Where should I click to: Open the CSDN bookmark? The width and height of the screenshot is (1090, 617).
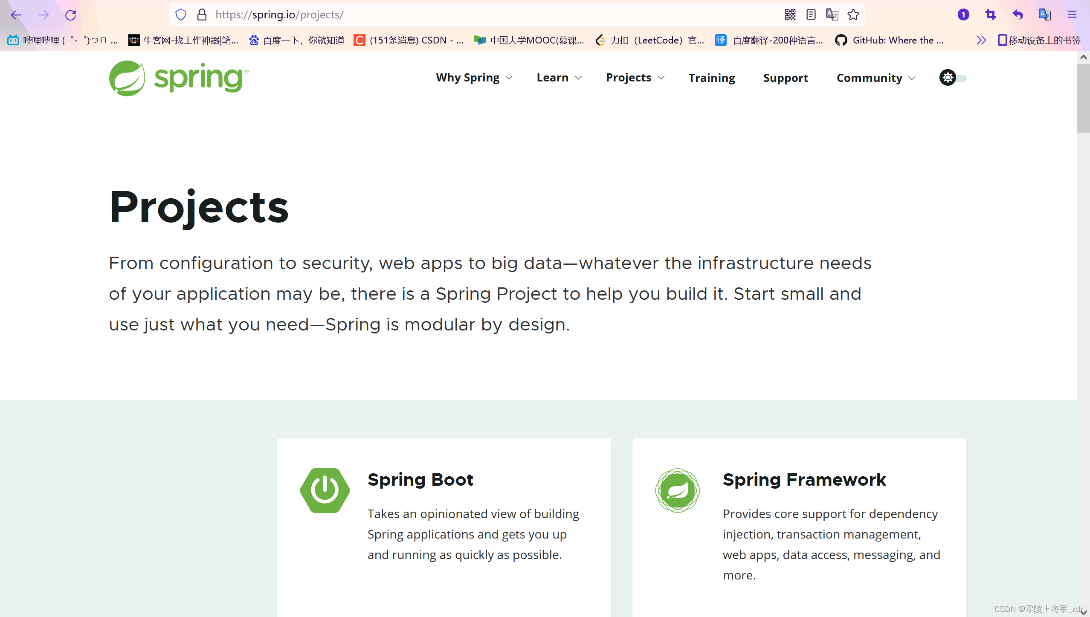pos(409,40)
